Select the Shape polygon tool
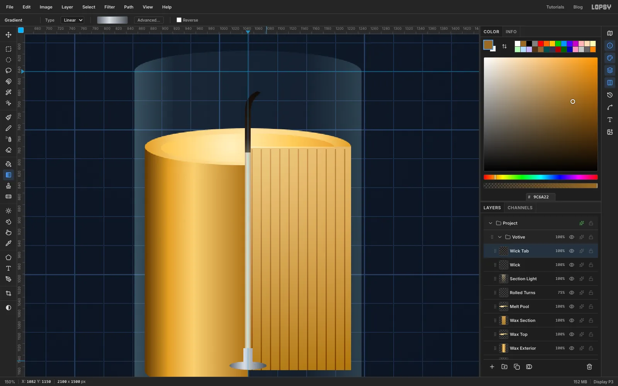Screen dimensions: 618x386 coord(8,257)
